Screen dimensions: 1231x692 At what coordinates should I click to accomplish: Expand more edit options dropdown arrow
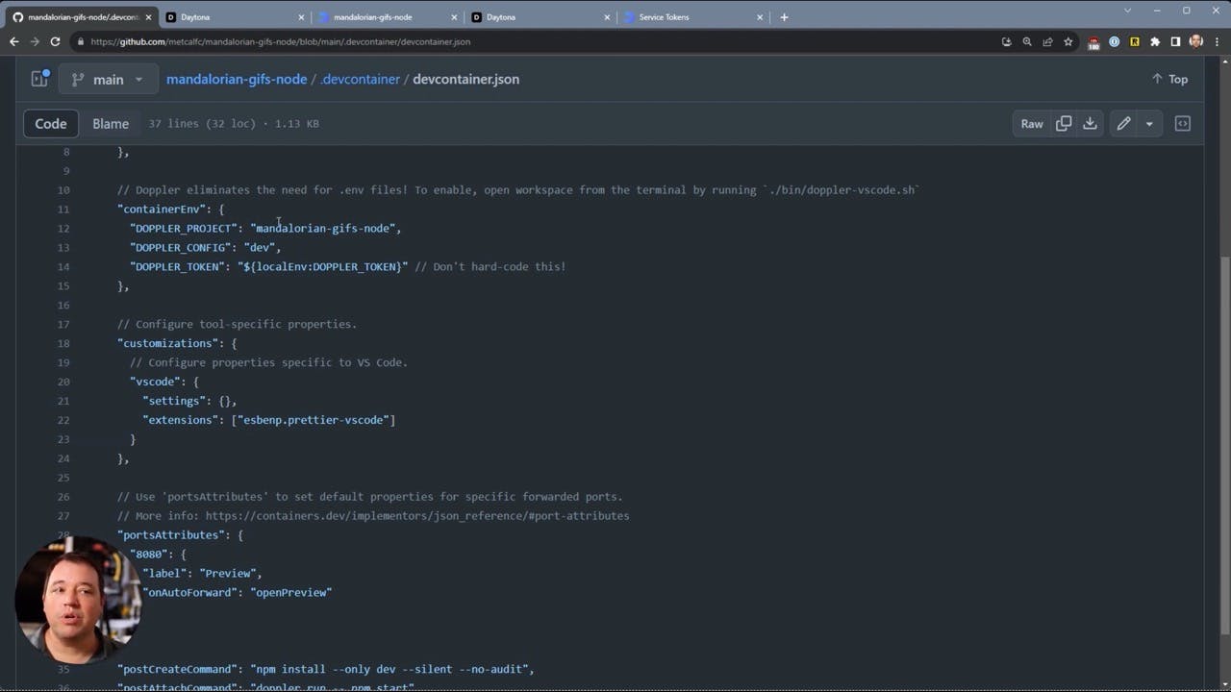[1149, 123]
